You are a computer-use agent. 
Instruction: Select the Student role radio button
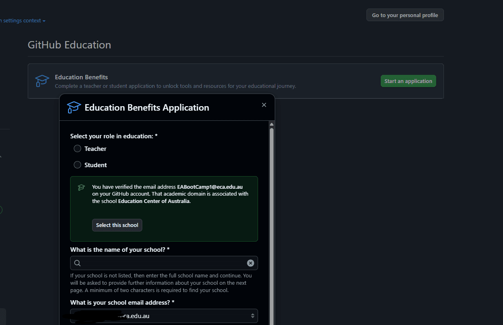[77, 165]
